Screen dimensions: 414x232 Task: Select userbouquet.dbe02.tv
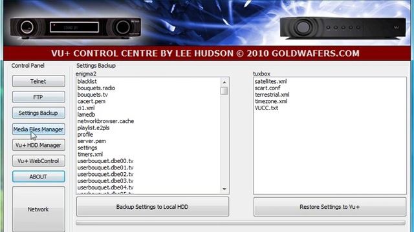point(105,174)
